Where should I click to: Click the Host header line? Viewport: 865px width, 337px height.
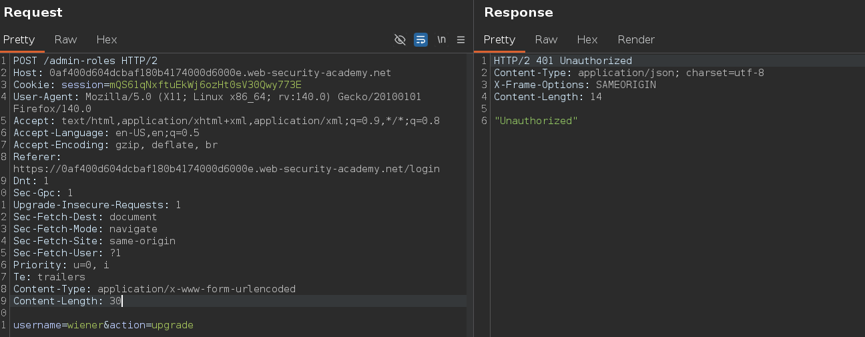(202, 73)
